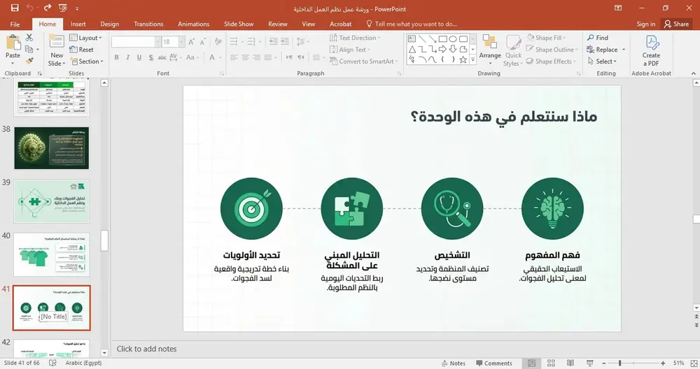Click the zoom in plus button
This screenshot has height=369, width=700.
pos(663,363)
